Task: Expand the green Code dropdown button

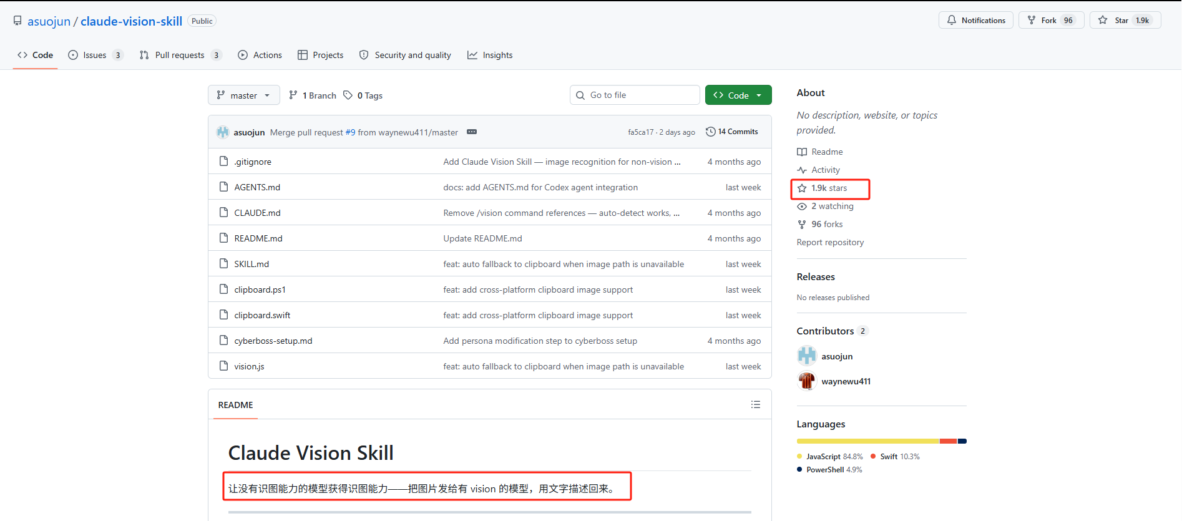Action: pyautogui.click(x=738, y=95)
